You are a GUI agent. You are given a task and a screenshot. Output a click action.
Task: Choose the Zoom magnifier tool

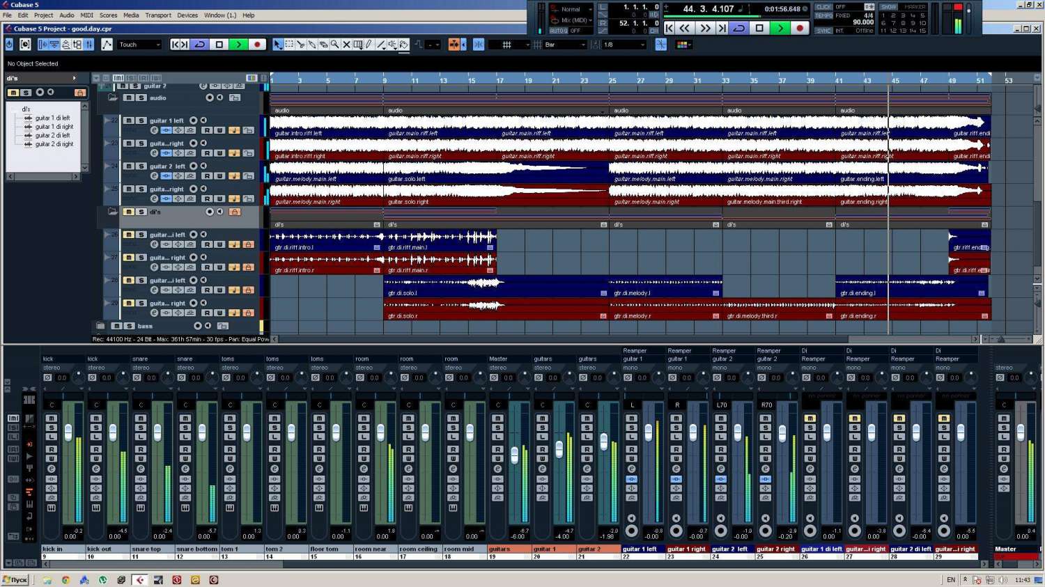tap(335, 45)
